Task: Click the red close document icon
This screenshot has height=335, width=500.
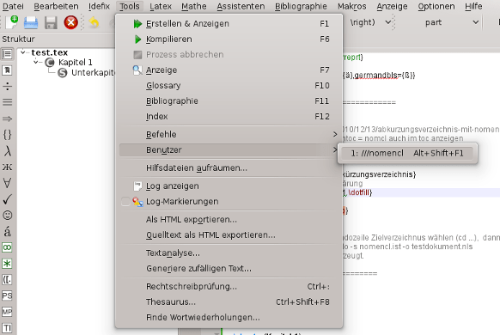Action: point(70,22)
